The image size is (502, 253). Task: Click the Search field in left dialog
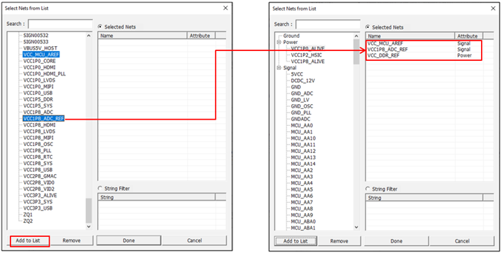tap(60, 24)
